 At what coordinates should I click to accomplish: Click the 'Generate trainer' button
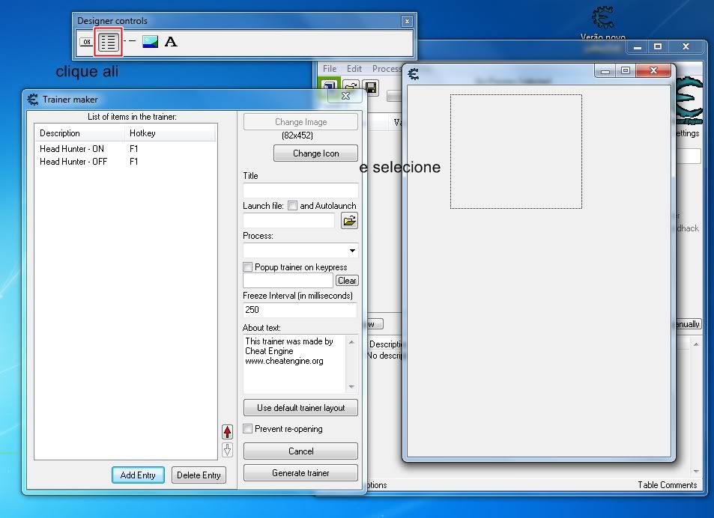tap(300, 473)
